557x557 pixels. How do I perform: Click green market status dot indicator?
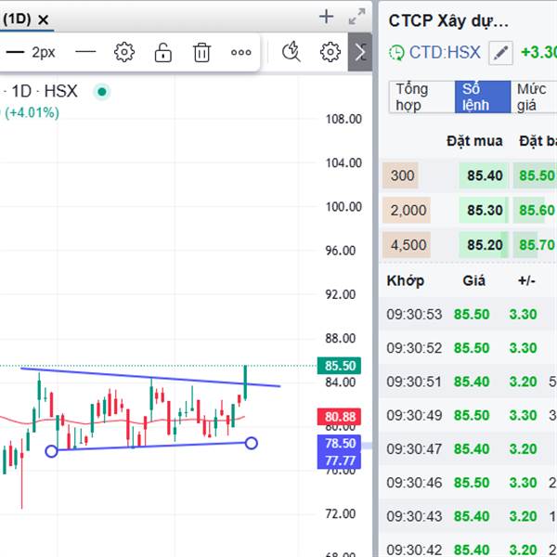[102, 92]
